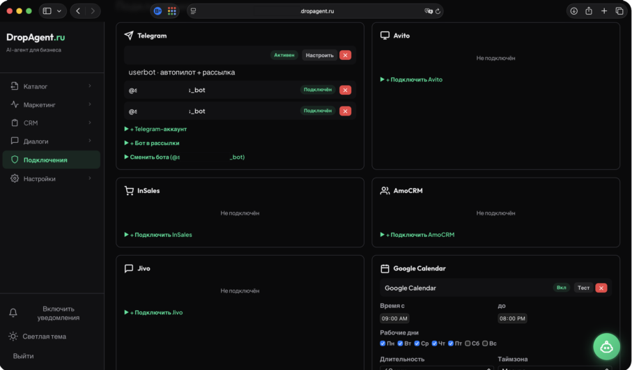Uncheck the Пн working day checkbox
The image size is (632, 370).
pos(383,344)
